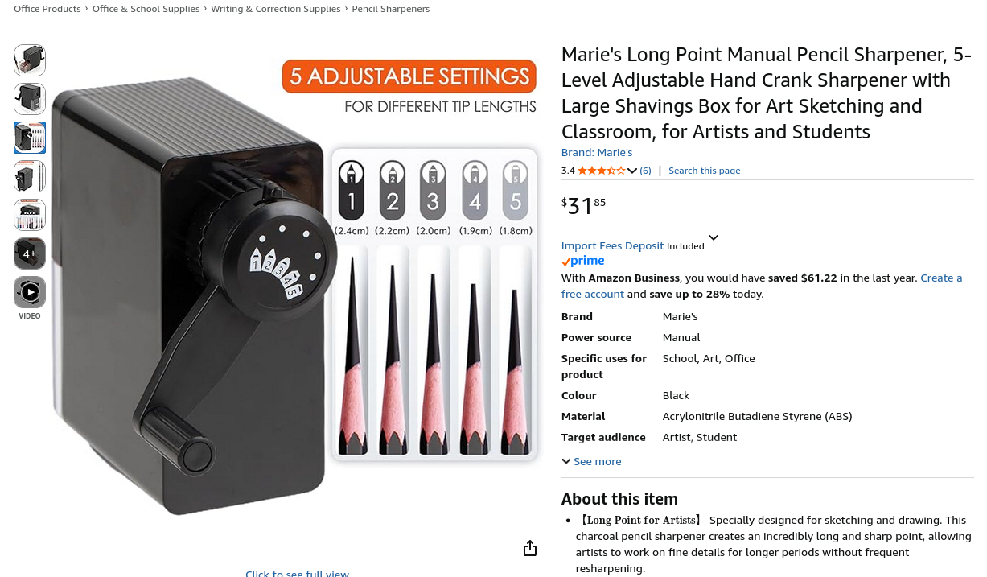Select the fifth product thumbnail image
The image size is (987, 577).
[x=30, y=215]
